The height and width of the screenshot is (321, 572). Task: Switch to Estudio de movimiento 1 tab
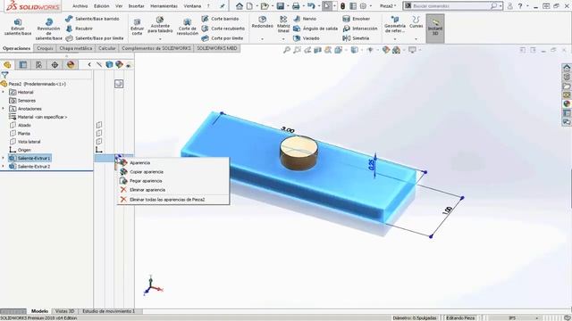coord(108,311)
